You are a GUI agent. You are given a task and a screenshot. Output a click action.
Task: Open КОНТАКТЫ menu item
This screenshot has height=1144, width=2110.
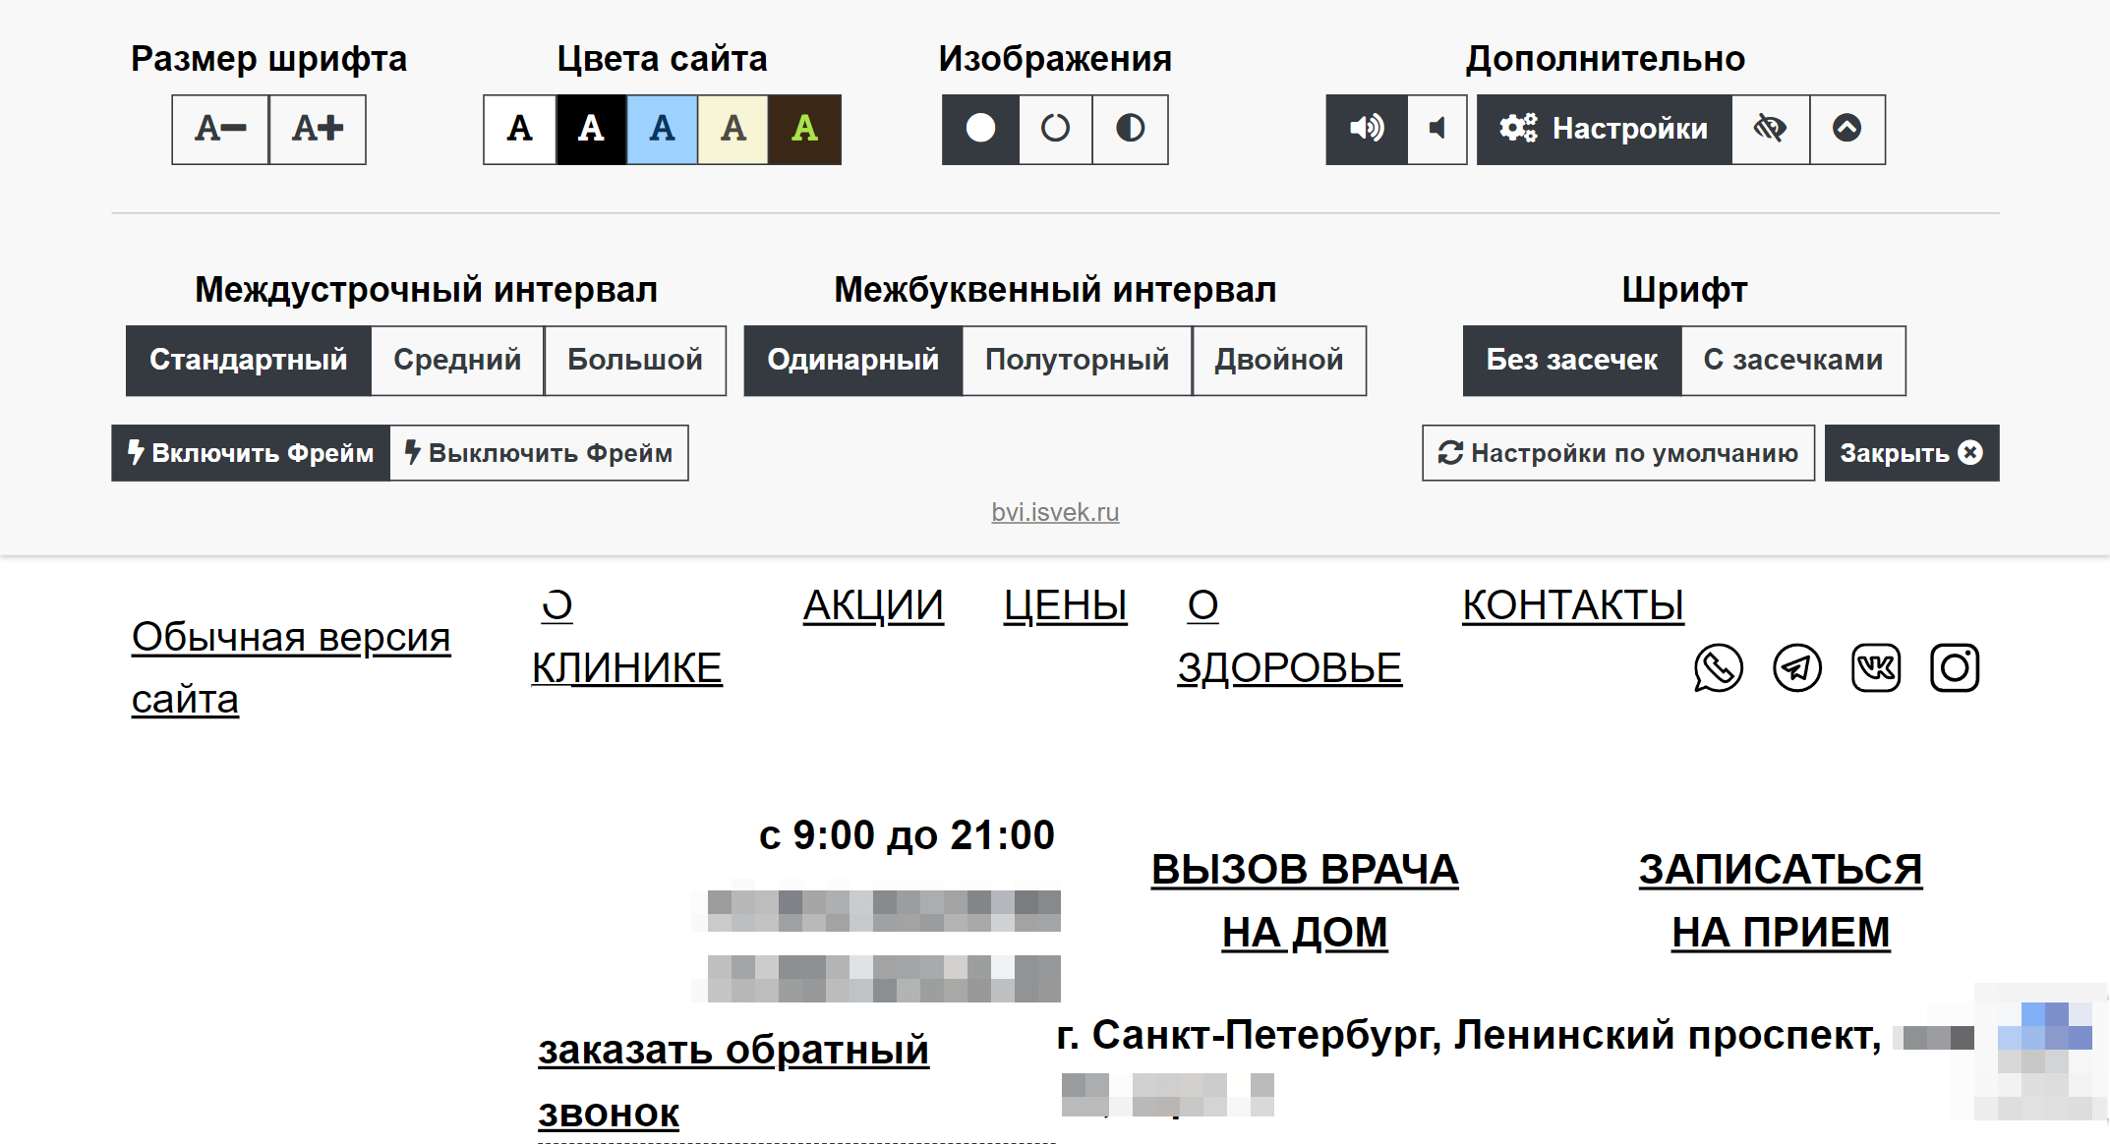click(x=1572, y=605)
